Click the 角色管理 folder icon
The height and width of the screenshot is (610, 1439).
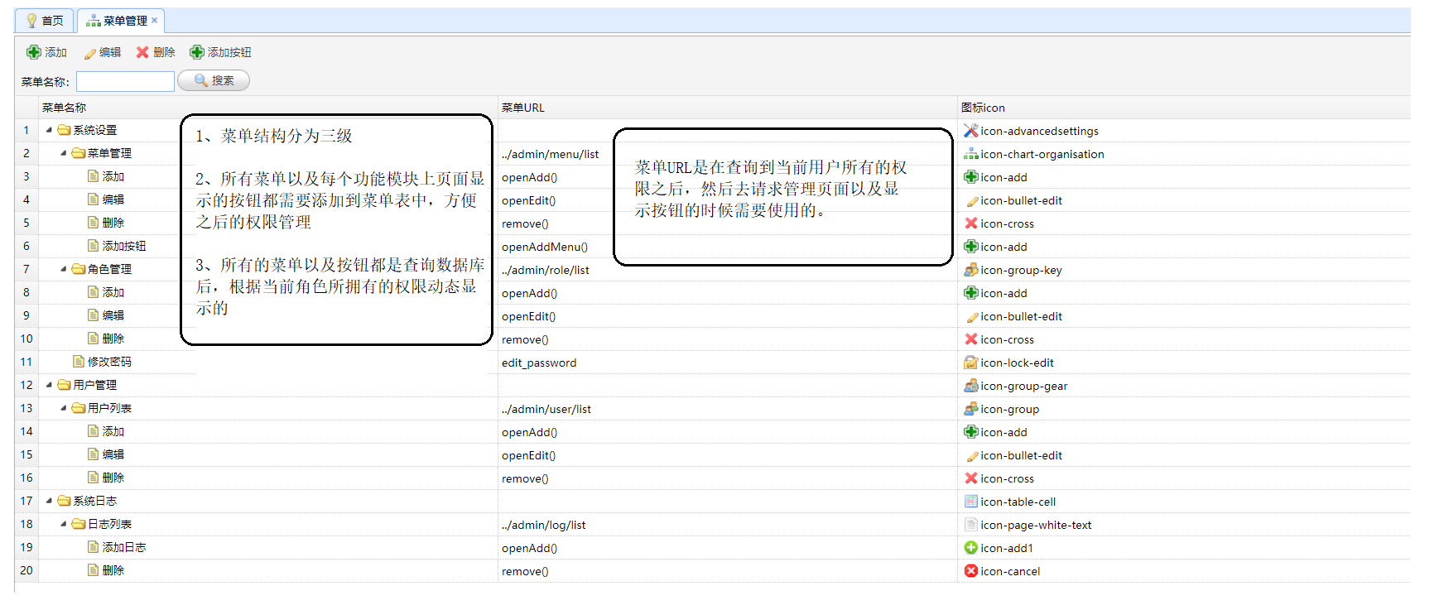[79, 269]
